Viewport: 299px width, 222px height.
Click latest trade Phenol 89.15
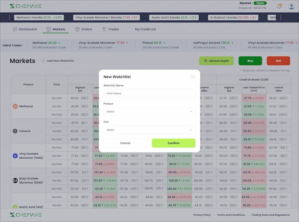click(160, 45)
